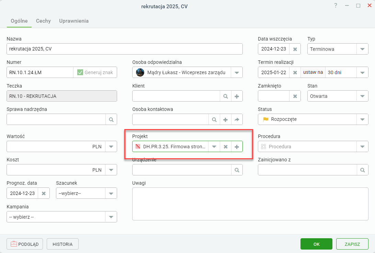Expand the Status dropdown
Screen dimensions: 375x253
(x=362, y=119)
